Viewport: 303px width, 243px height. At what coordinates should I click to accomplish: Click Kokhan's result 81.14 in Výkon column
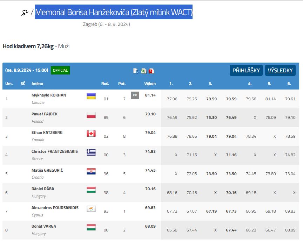150,95
